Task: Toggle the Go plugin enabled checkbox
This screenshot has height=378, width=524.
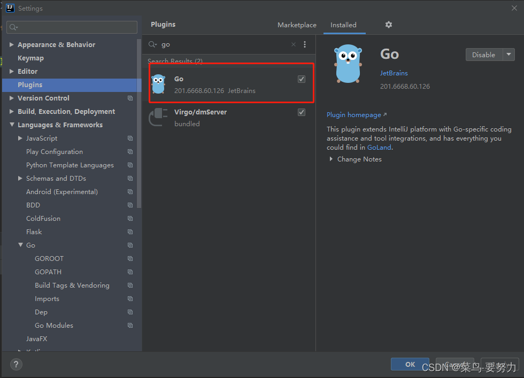Action: [302, 79]
